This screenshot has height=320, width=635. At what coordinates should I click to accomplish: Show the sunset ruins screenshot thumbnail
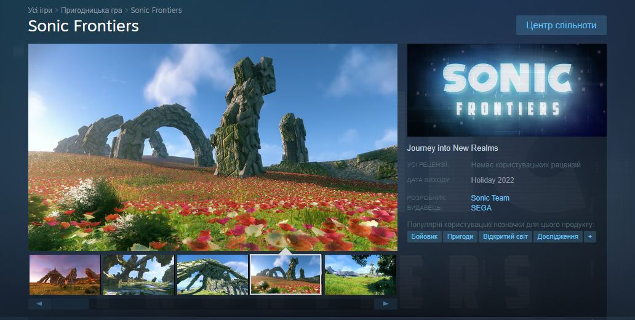pyautogui.click(x=65, y=274)
